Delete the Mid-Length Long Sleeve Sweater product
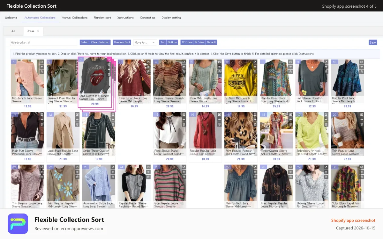383x239 pixels. point(42,72)
